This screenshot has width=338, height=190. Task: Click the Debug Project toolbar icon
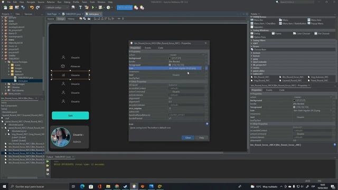100,7
